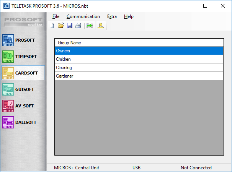232x172 pixels.
Task: Open AV-SOFT from the sidebar
Action: pos(23,106)
